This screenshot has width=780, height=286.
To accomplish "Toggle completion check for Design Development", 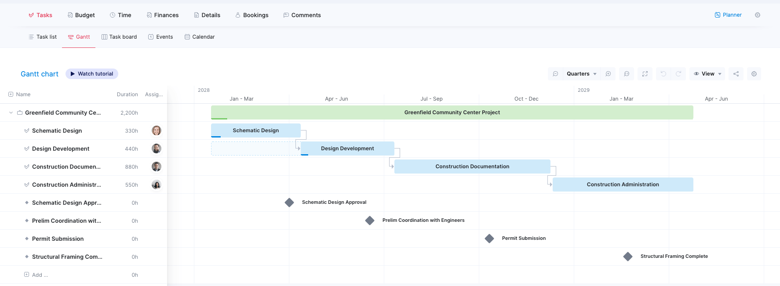I will coord(27,149).
